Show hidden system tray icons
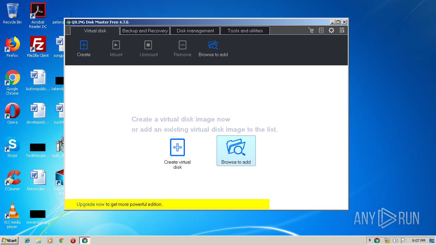436x245 pixels. tap(370, 241)
